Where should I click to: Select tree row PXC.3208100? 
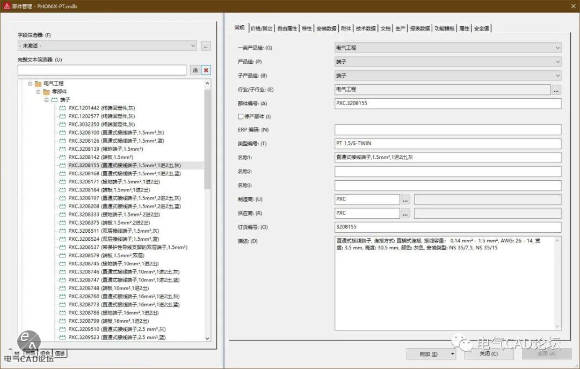click(116, 132)
